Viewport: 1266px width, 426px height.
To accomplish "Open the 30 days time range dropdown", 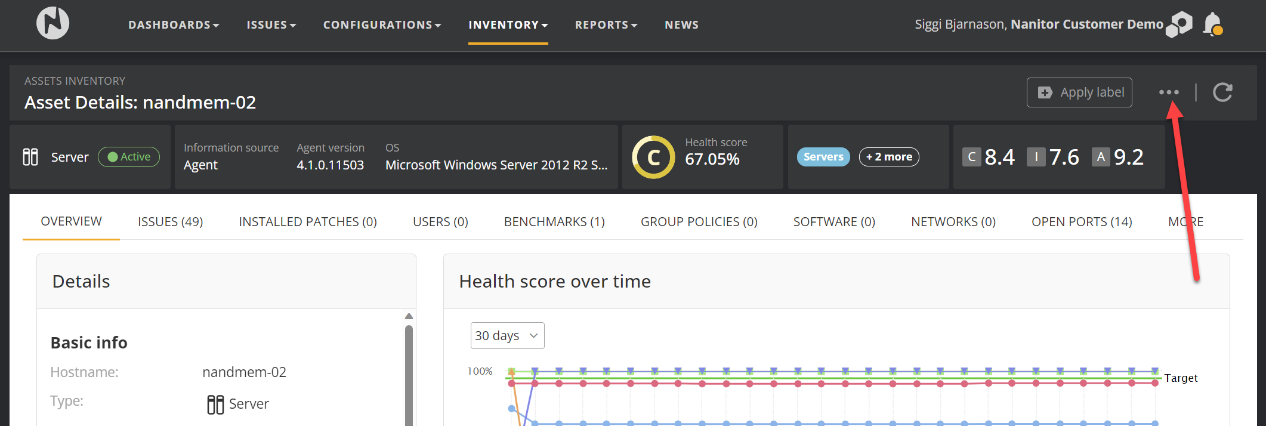I will (507, 336).
